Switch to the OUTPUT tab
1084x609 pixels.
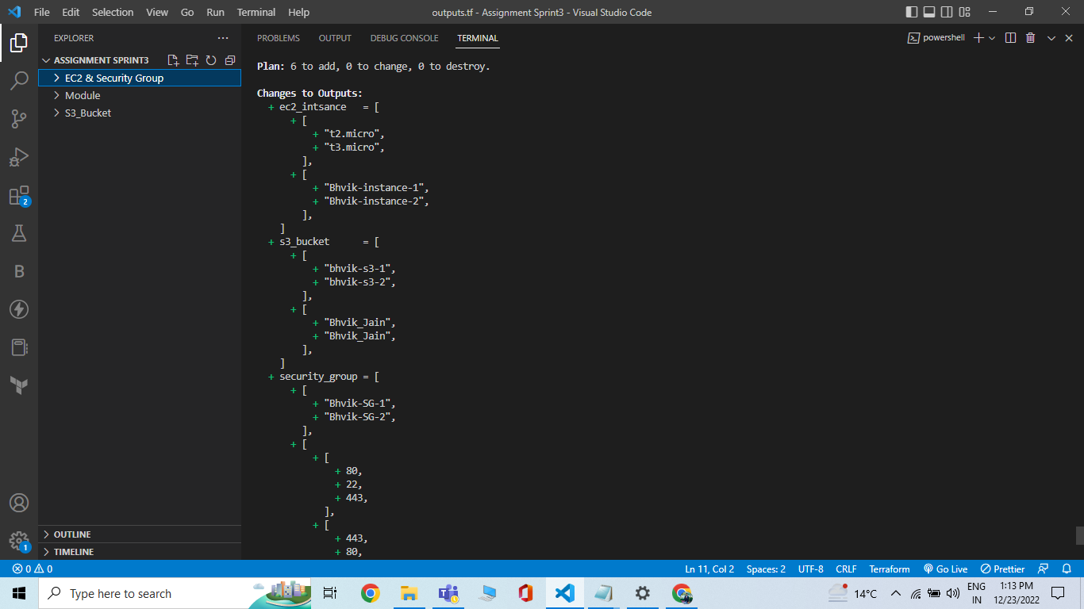pos(334,37)
